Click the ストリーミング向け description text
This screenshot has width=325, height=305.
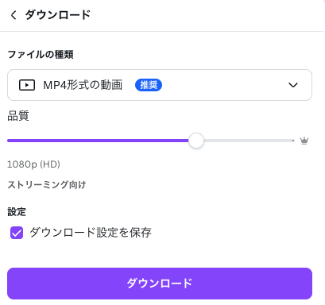pos(47,184)
